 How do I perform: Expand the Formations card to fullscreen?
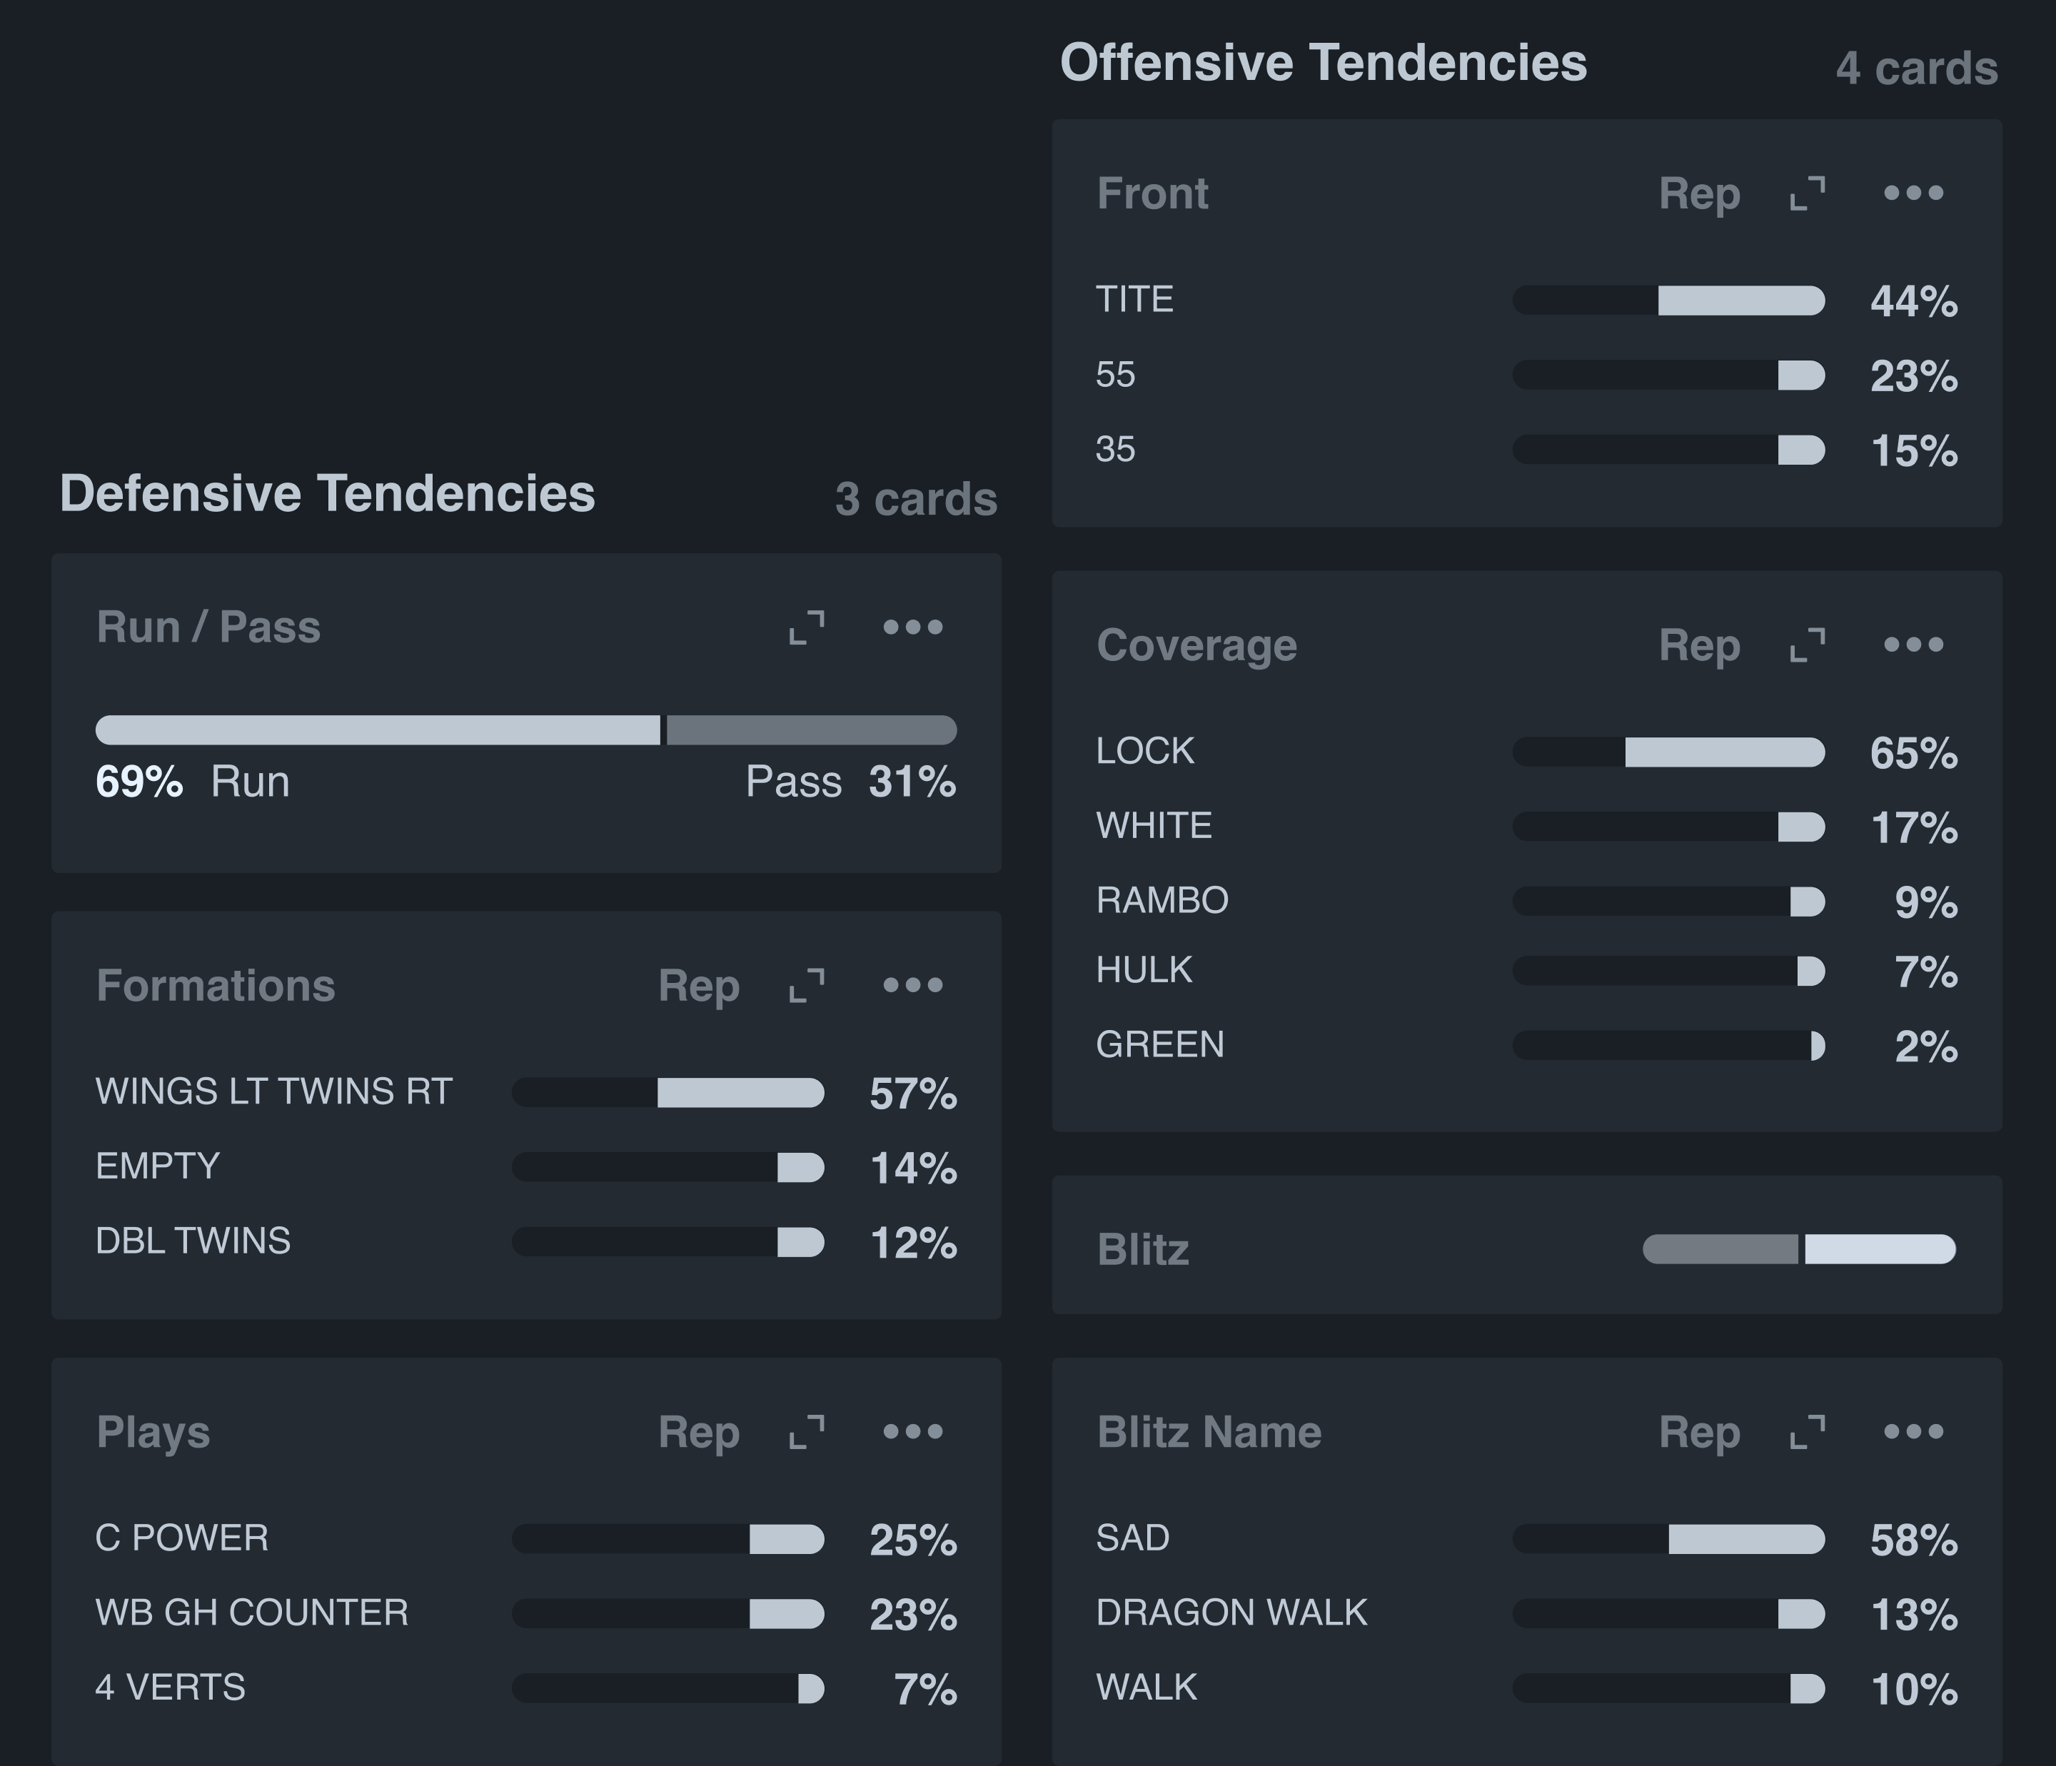(807, 985)
